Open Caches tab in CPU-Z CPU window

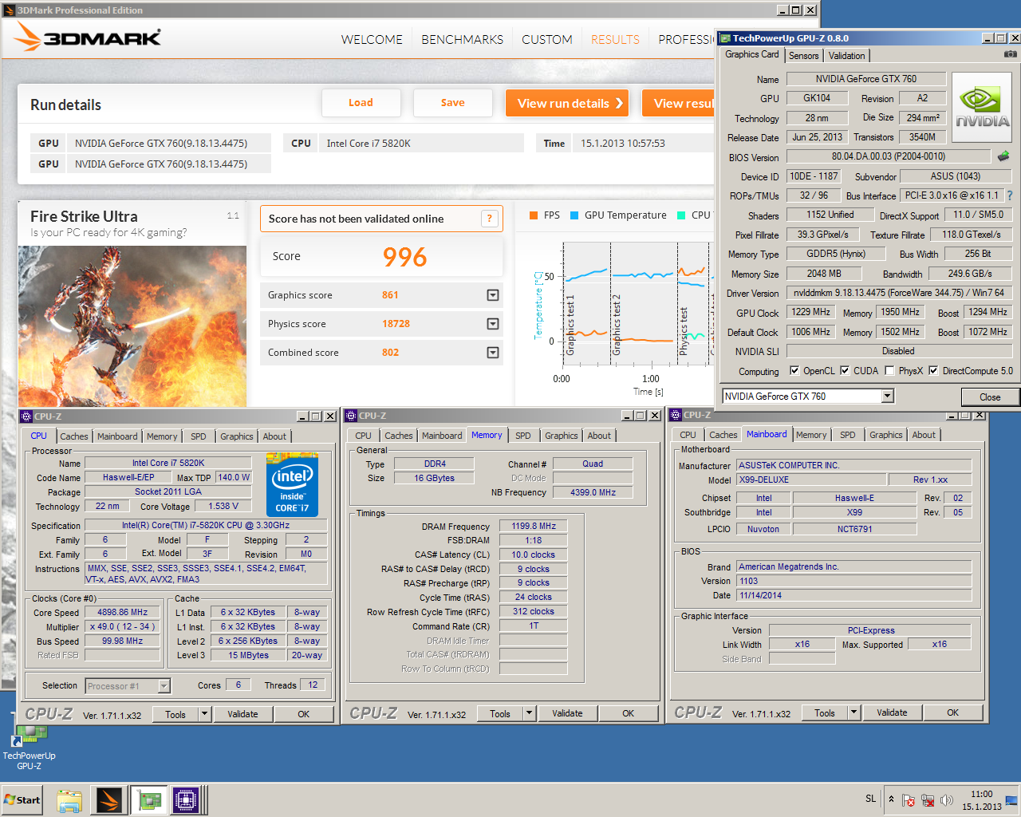[74, 436]
